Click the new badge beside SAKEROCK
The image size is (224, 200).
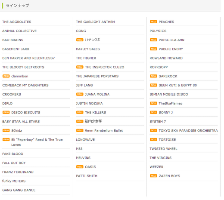click(x=153, y=76)
